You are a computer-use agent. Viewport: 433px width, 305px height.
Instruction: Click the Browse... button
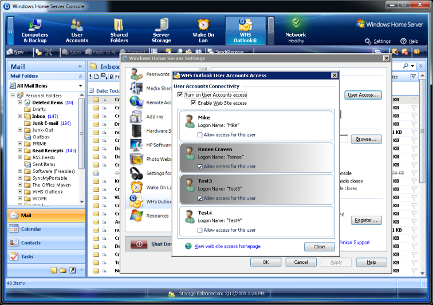[366, 139]
